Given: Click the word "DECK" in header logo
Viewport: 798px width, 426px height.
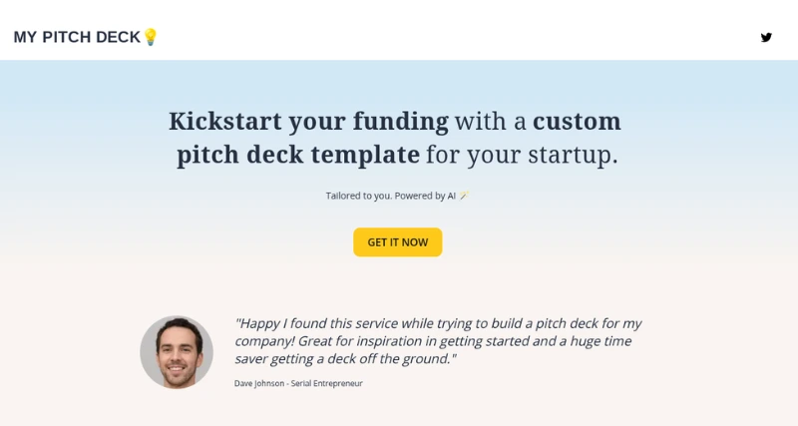Looking at the screenshot, I should pyautogui.click(x=118, y=37).
